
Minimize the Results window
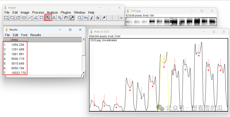click(x=60, y=30)
